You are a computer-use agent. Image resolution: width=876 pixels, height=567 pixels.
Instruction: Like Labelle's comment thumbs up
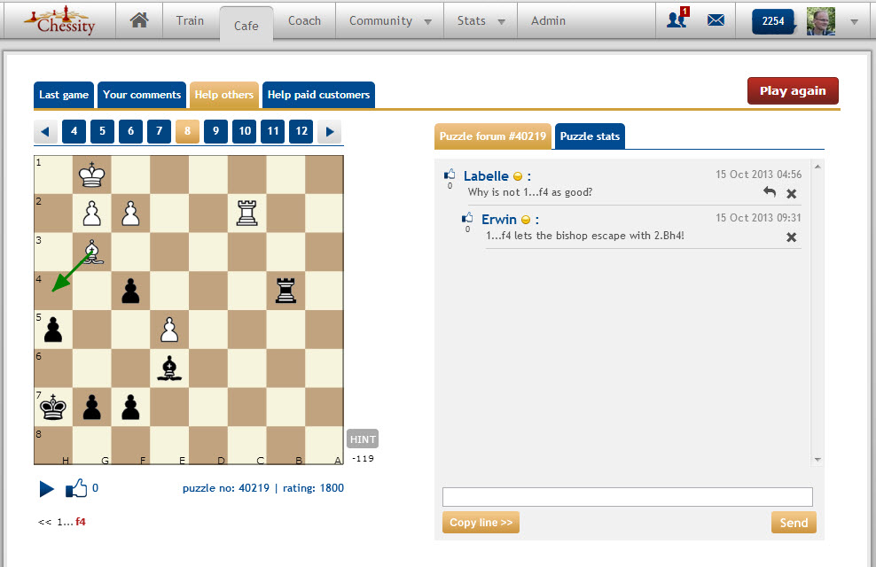(450, 175)
